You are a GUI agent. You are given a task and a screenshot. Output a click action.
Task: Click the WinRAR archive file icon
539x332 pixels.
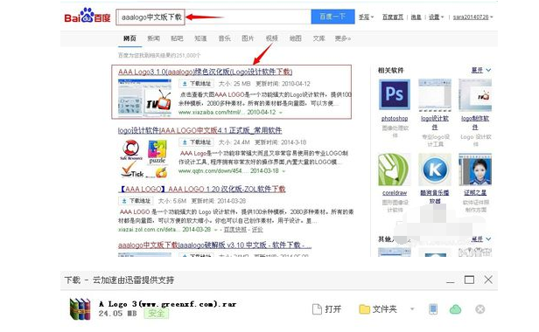tap(80, 308)
